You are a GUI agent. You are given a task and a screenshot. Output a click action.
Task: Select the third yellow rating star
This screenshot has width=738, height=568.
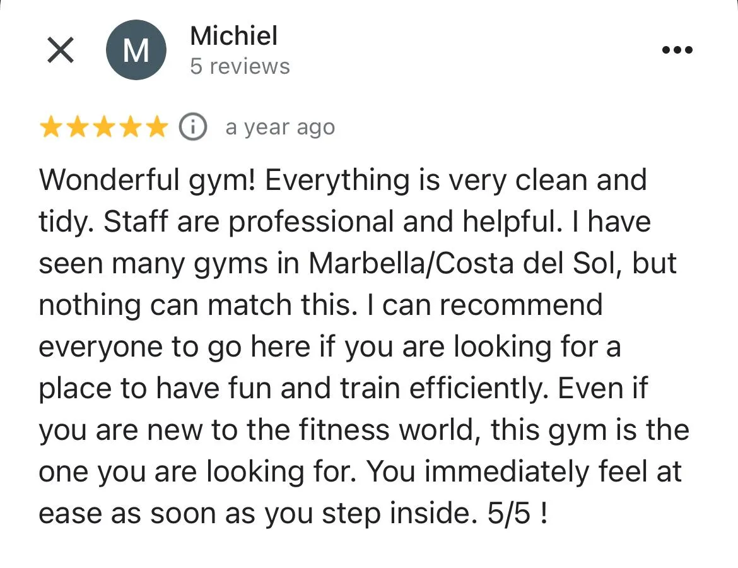pyautogui.click(x=103, y=127)
